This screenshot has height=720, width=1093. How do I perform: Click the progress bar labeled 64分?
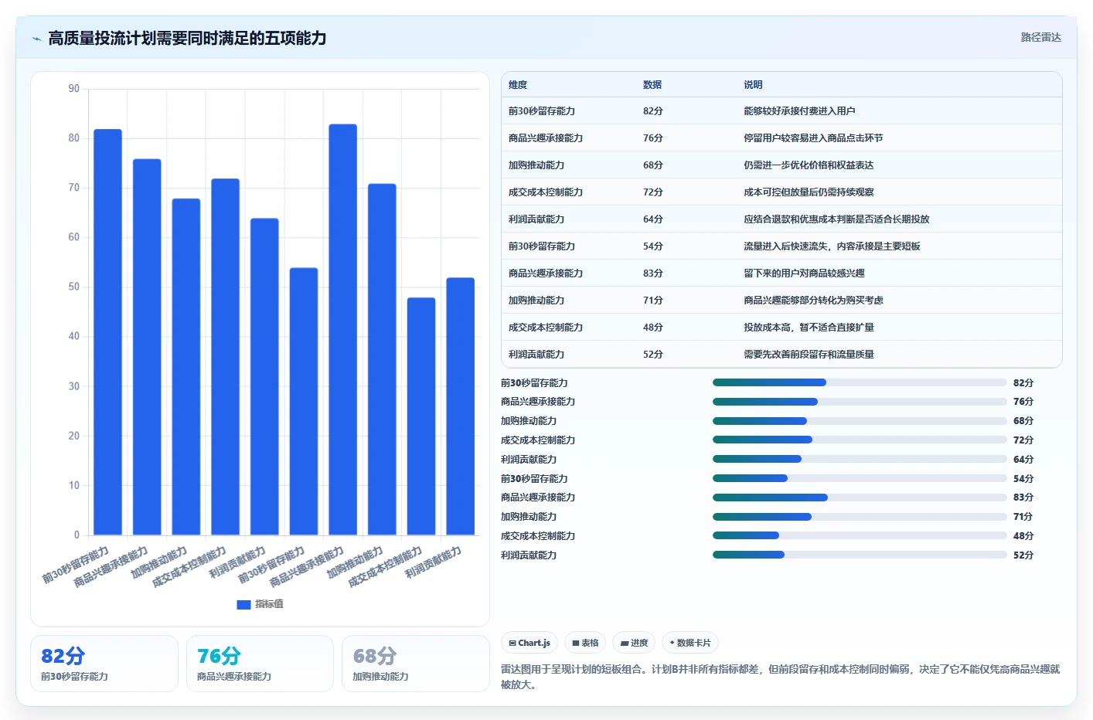(x=860, y=459)
